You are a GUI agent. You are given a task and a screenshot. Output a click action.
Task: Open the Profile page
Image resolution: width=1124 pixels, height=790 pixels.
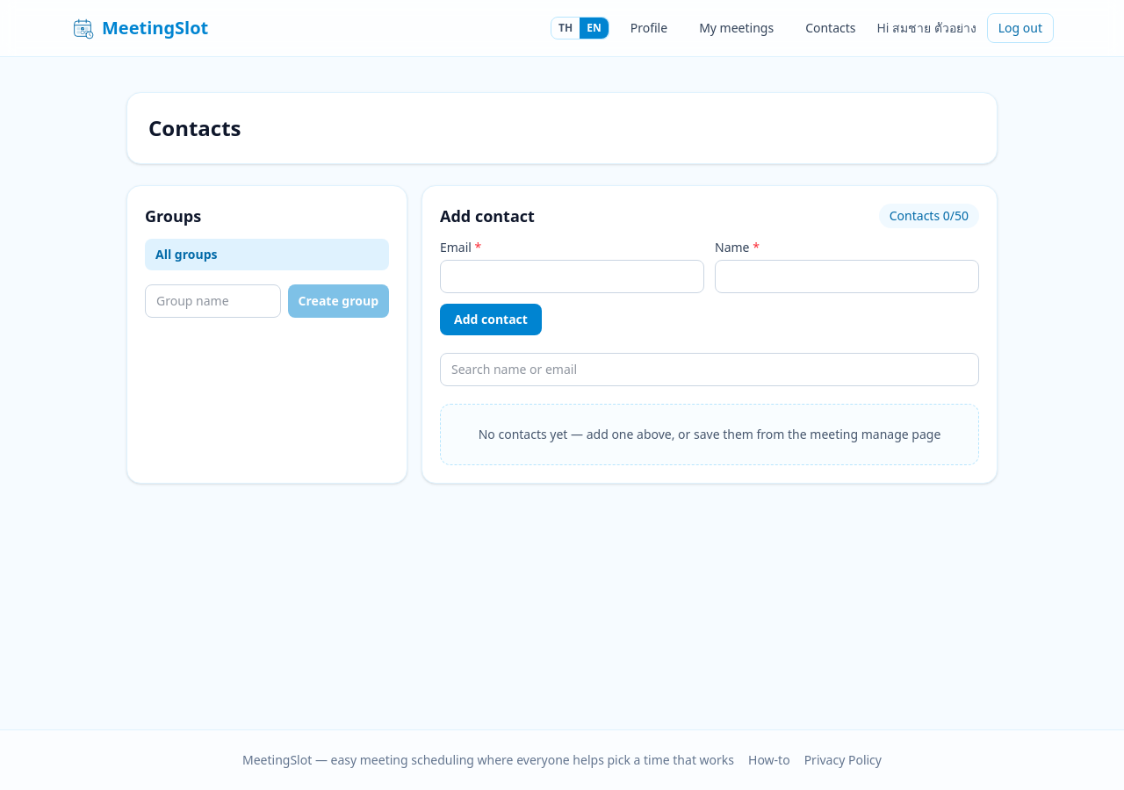pos(649,28)
